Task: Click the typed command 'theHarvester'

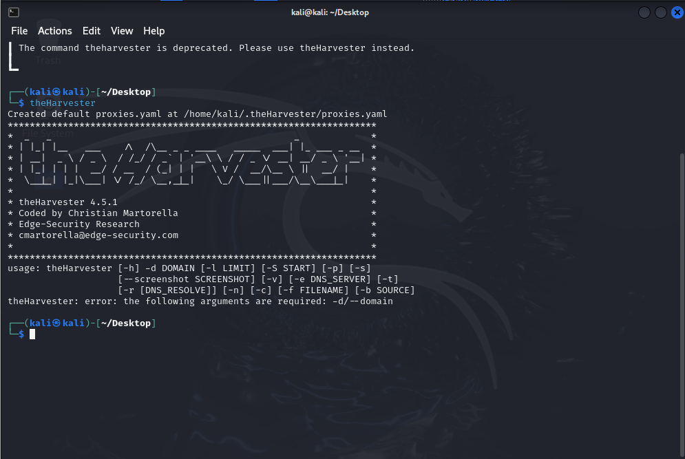Action: point(63,103)
